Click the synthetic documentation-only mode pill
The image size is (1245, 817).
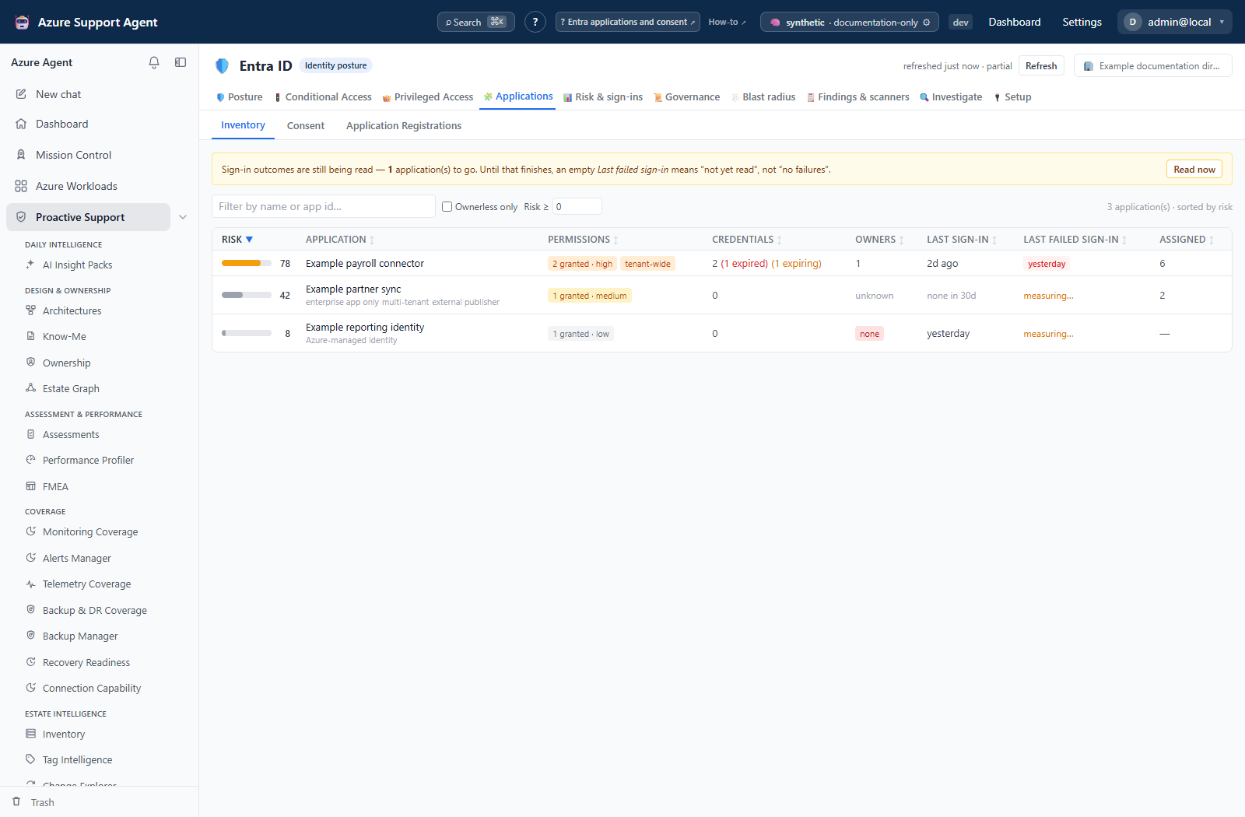850,22
